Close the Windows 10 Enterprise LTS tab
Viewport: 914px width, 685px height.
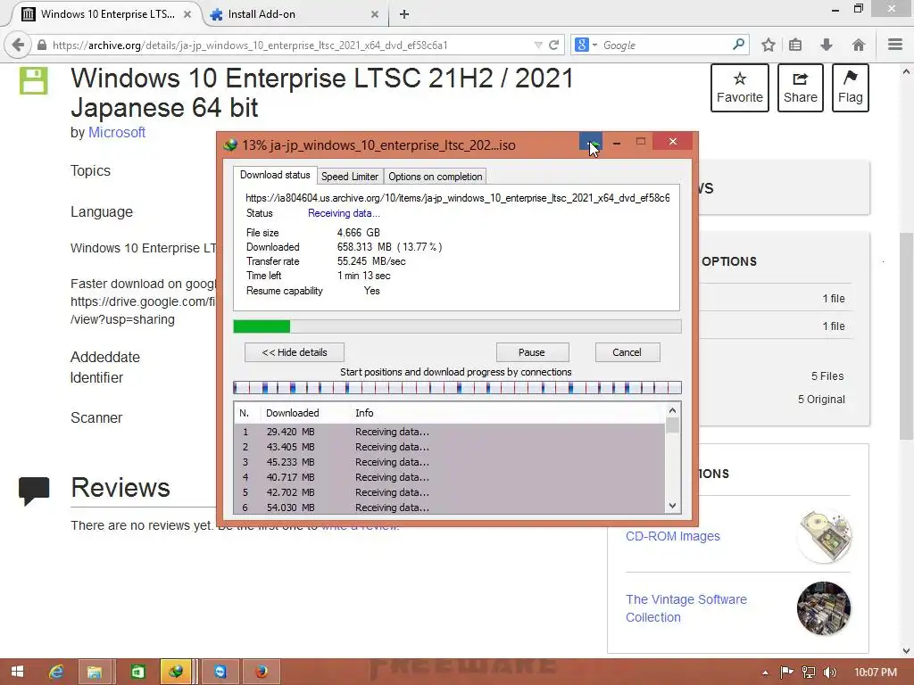[x=187, y=14]
